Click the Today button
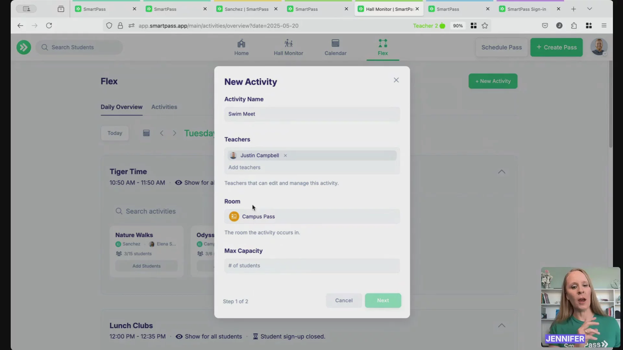Screen dimensions: 623x350 (115, 133)
